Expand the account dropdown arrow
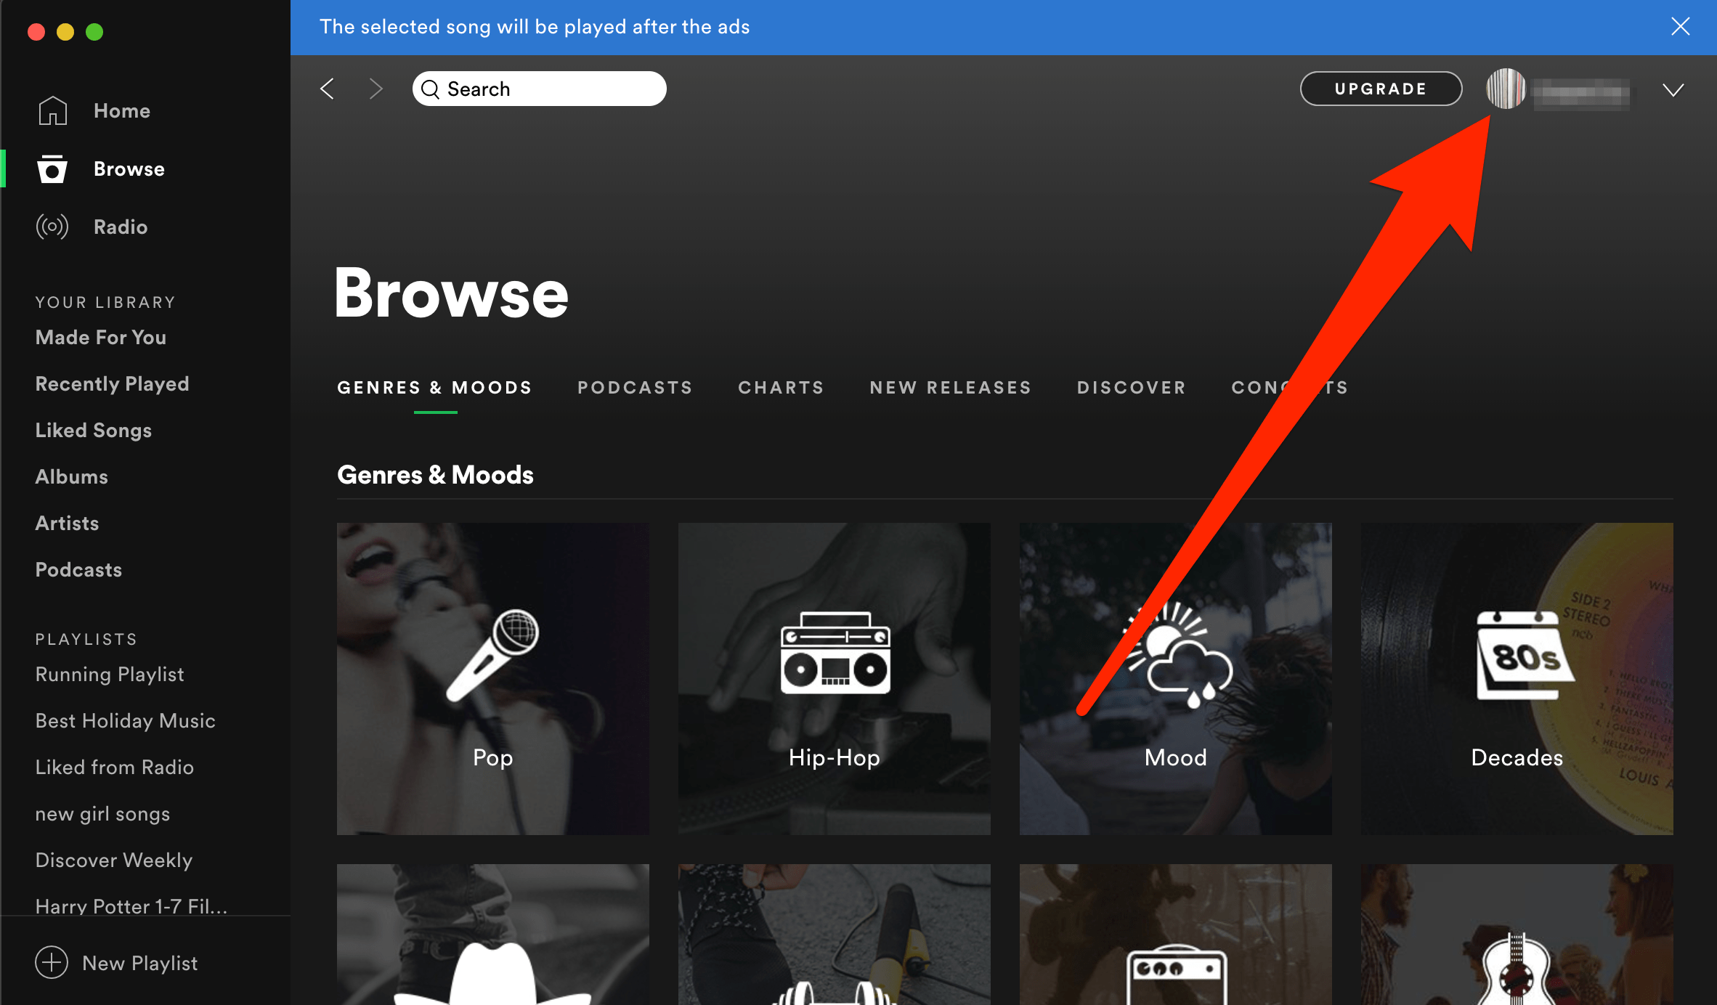Viewport: 1717px width, 1005px height. 1673,90
